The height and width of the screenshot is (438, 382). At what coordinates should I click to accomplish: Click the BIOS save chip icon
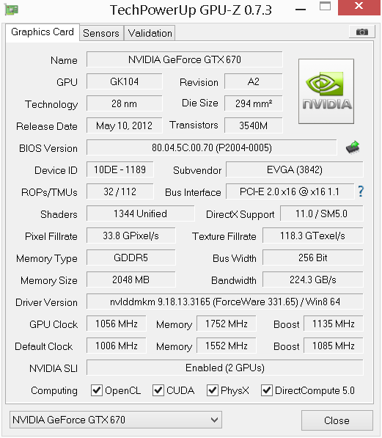(353, 147)
